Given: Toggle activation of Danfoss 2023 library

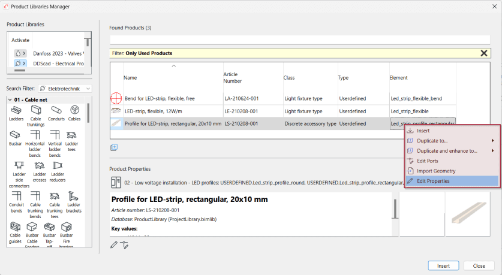Looking at the screenshot, I should (21, 53).
